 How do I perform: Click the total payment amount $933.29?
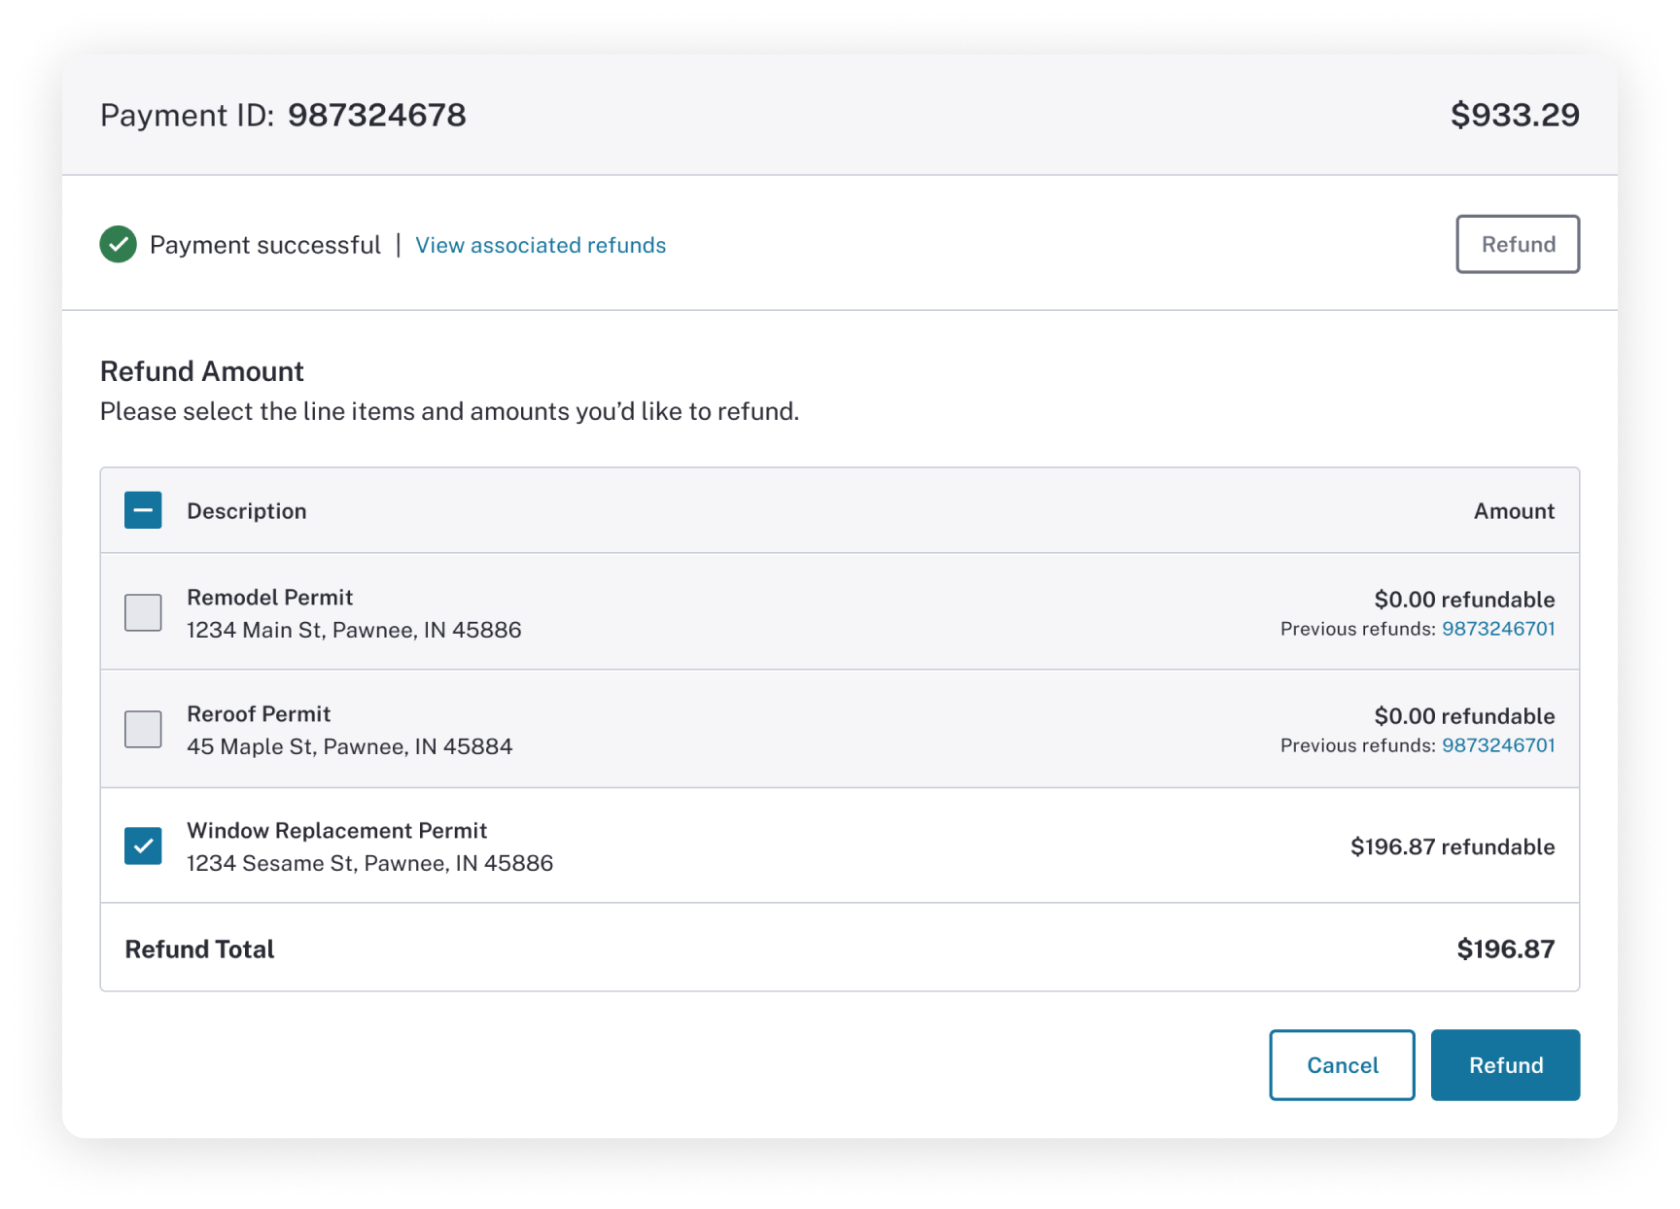1516,115
